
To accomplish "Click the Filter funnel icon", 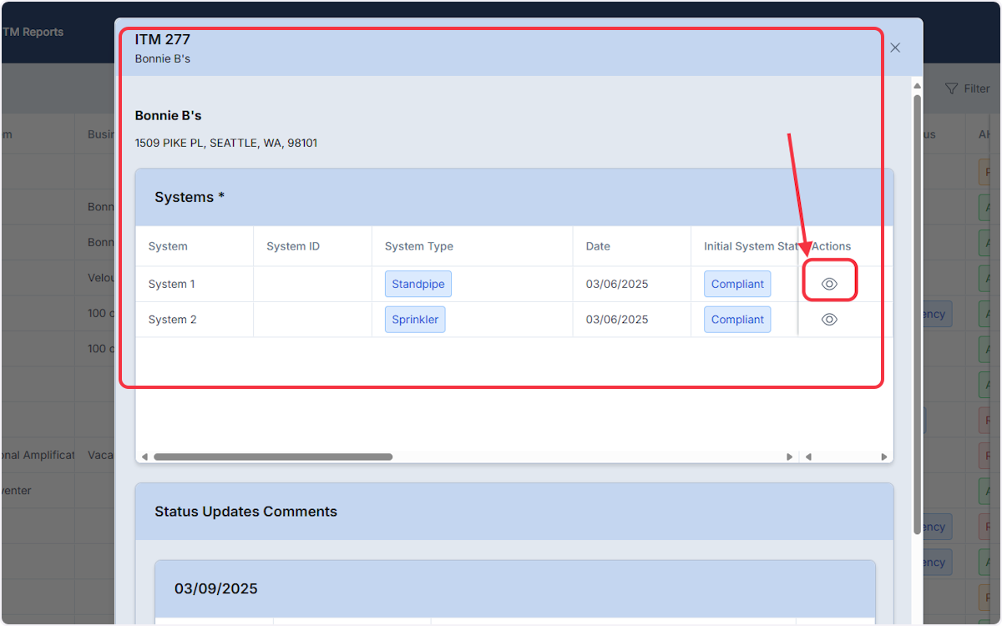I will (951, 88).
